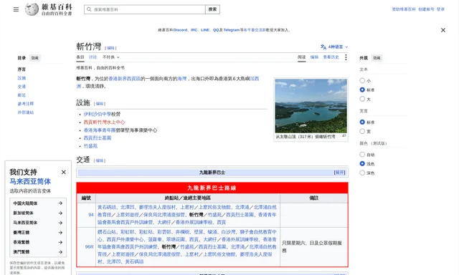
Task: Open the 竹盛苑 list link
Action: click(90, 146)
